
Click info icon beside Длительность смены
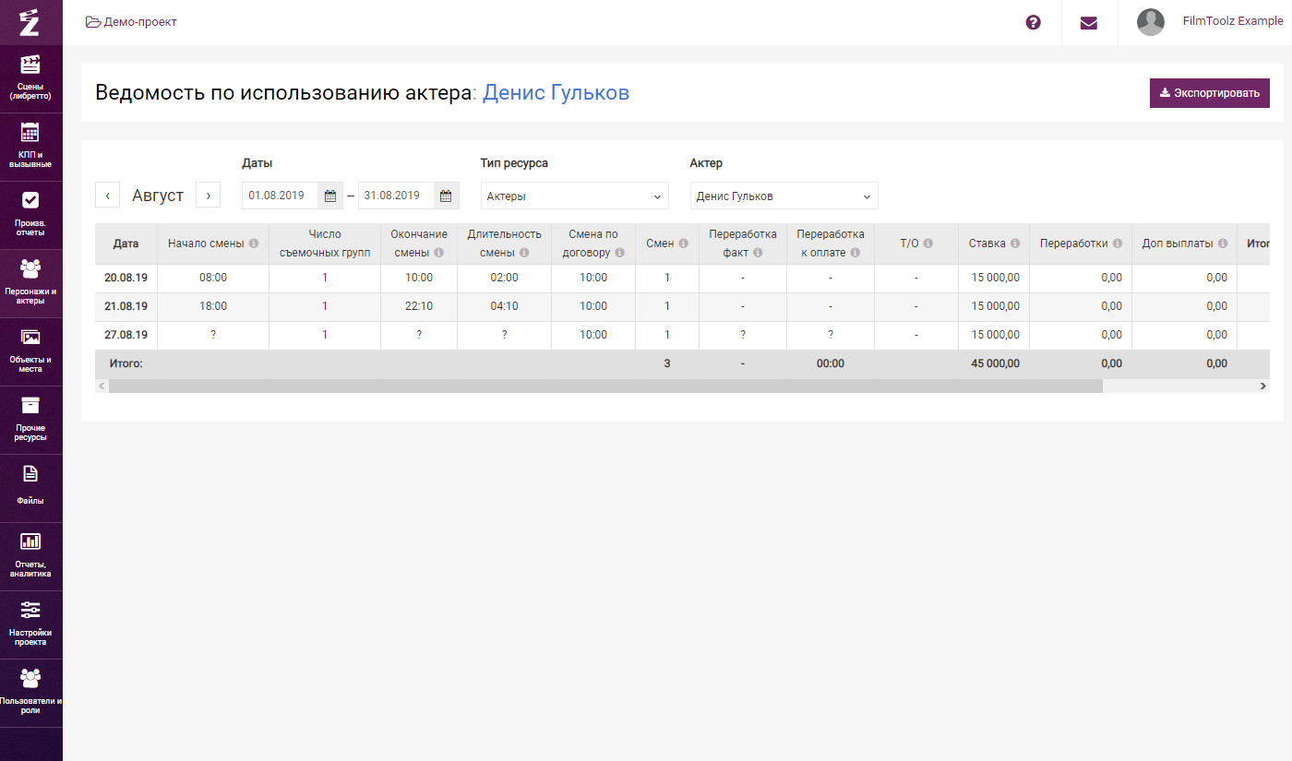click(524, 253)
